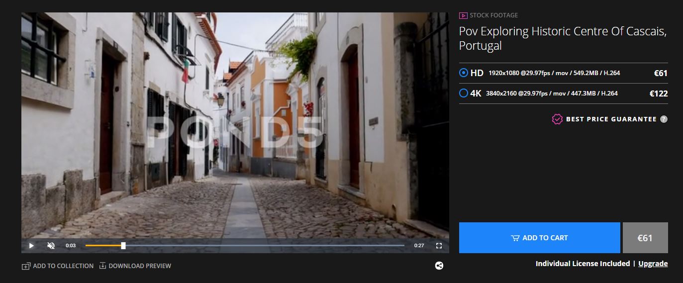This screenshot has height=283, width=683.
Task: Click the video progress slider handle
Action: pyautogui.click(x=123, y=246)
